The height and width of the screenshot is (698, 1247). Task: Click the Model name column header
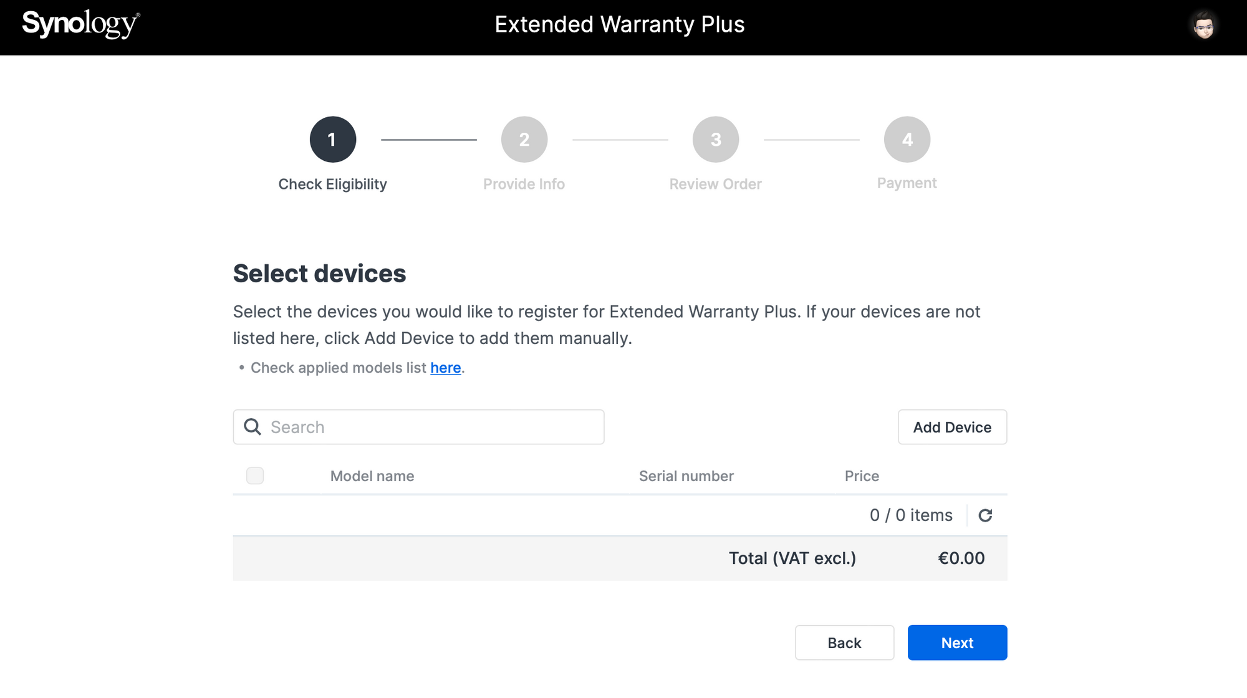pos(372,476)
